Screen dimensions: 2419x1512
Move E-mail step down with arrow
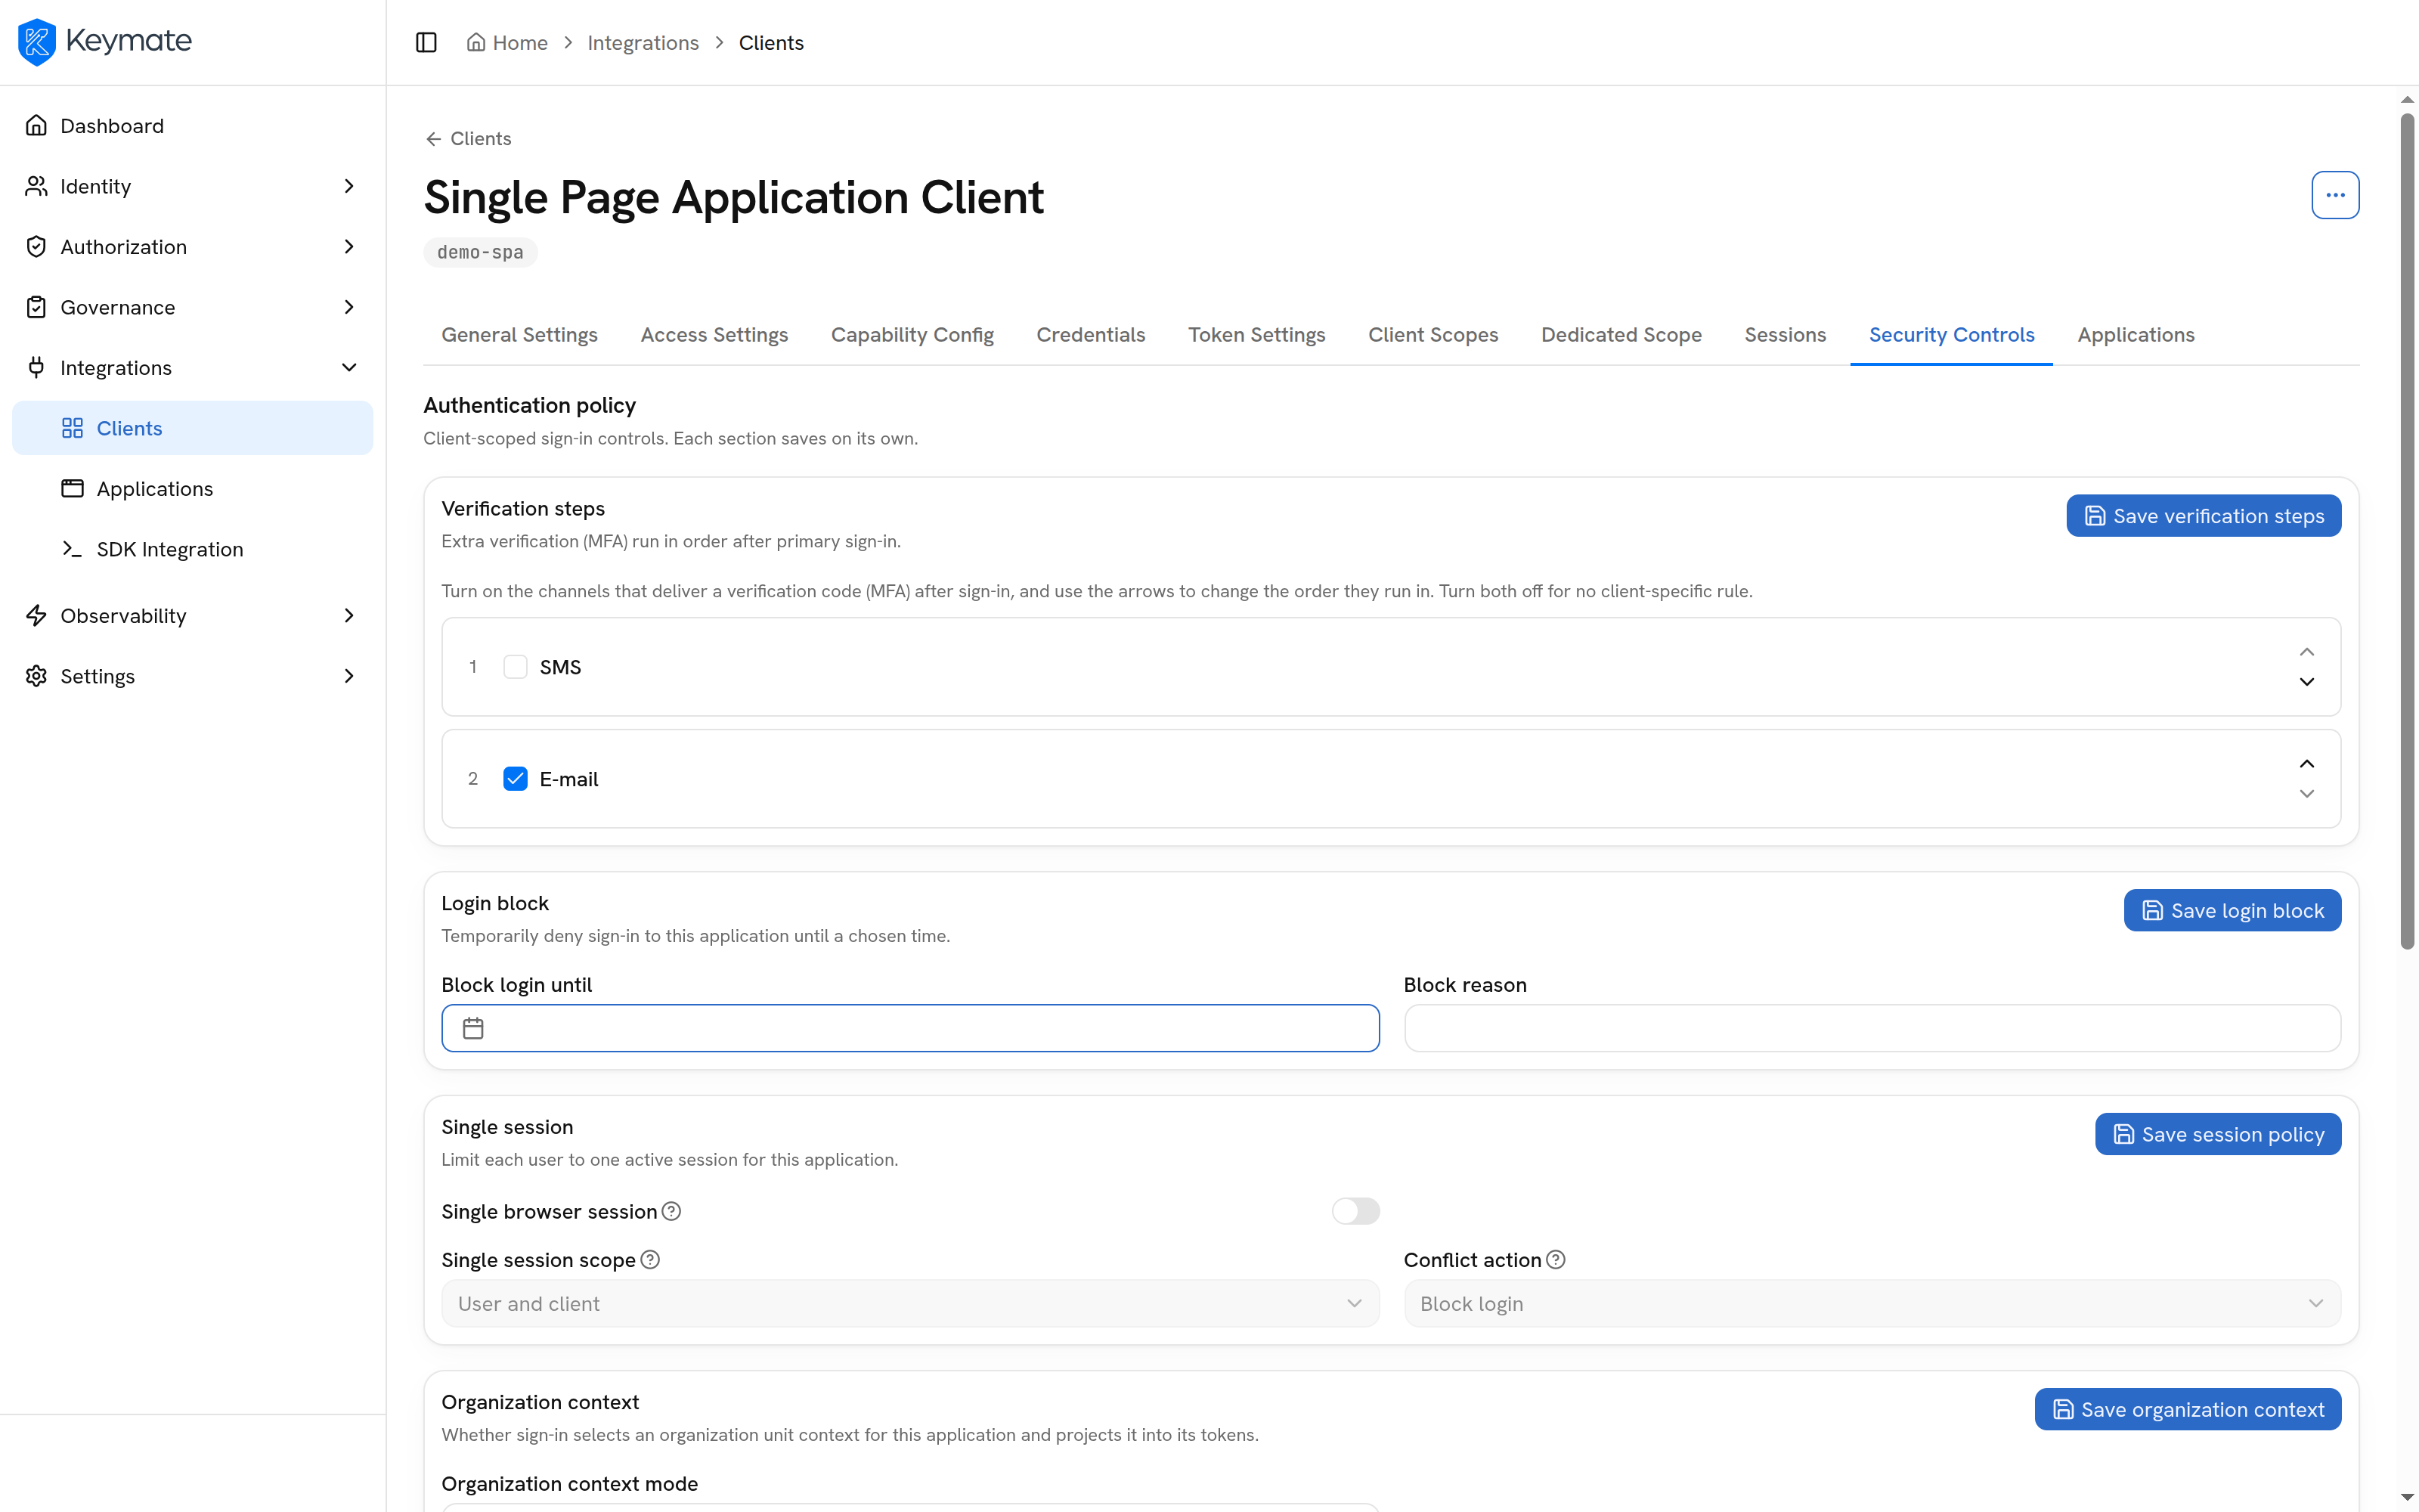(x=2306, y=794)
